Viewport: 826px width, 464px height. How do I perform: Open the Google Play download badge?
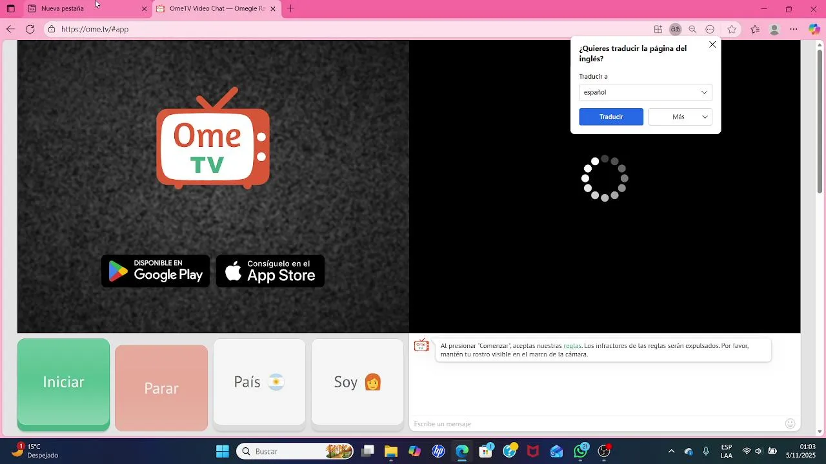coord(156,271)
